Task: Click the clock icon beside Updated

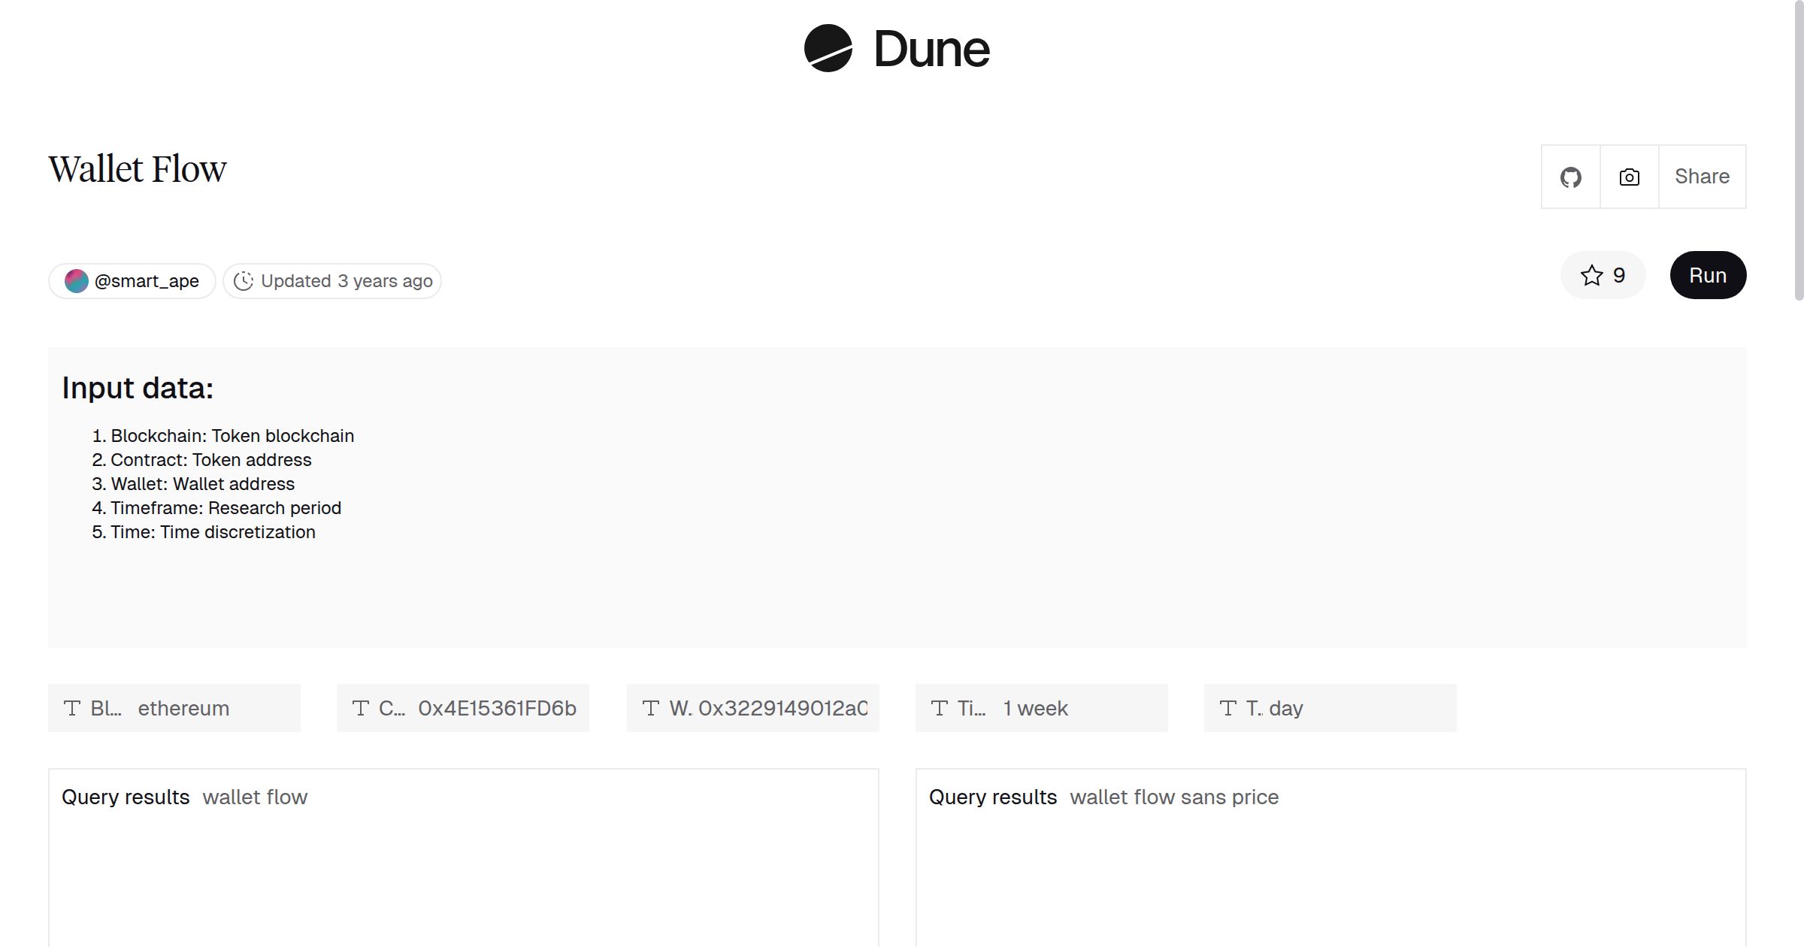Action: coord(243,281)
